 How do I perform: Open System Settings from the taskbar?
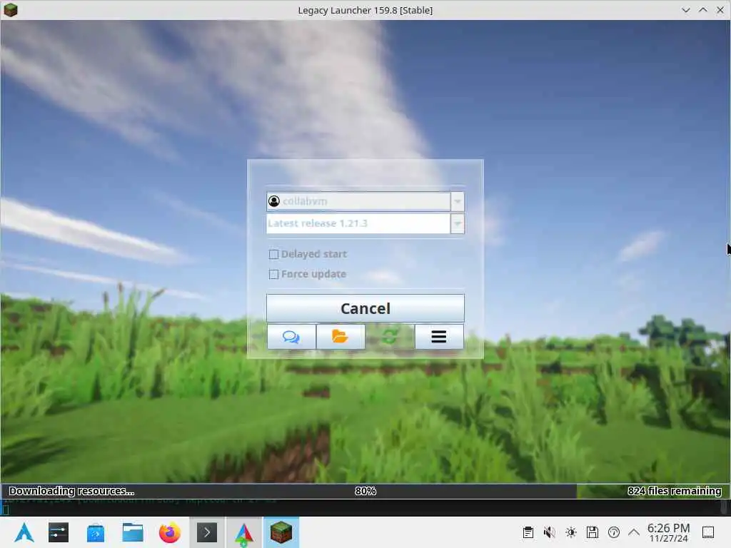59,532
